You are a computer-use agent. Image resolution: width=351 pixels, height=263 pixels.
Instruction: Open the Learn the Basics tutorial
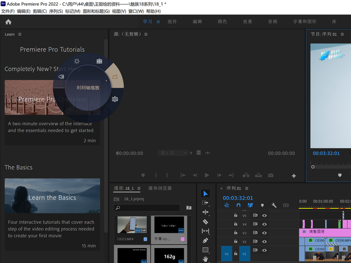(x=52, y=198)
